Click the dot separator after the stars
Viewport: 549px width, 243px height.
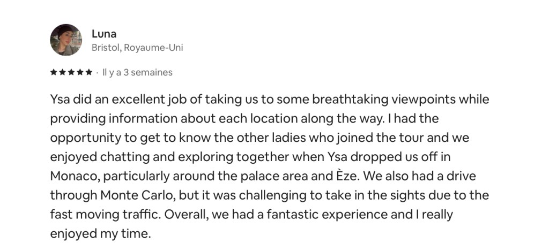coord(97,72)
